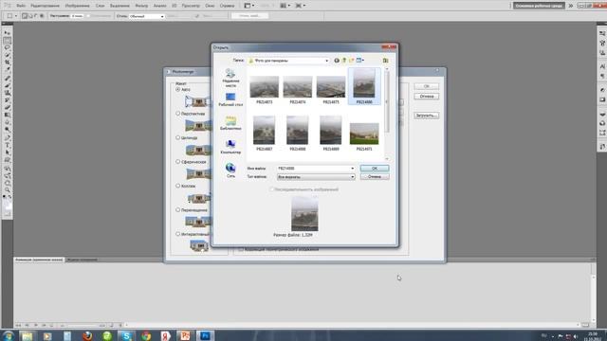Viewport: 607px width, 341px height.
Task: Switch to the Журнал измерений tab
Action: pyautogui.click(x=83, y=260)
